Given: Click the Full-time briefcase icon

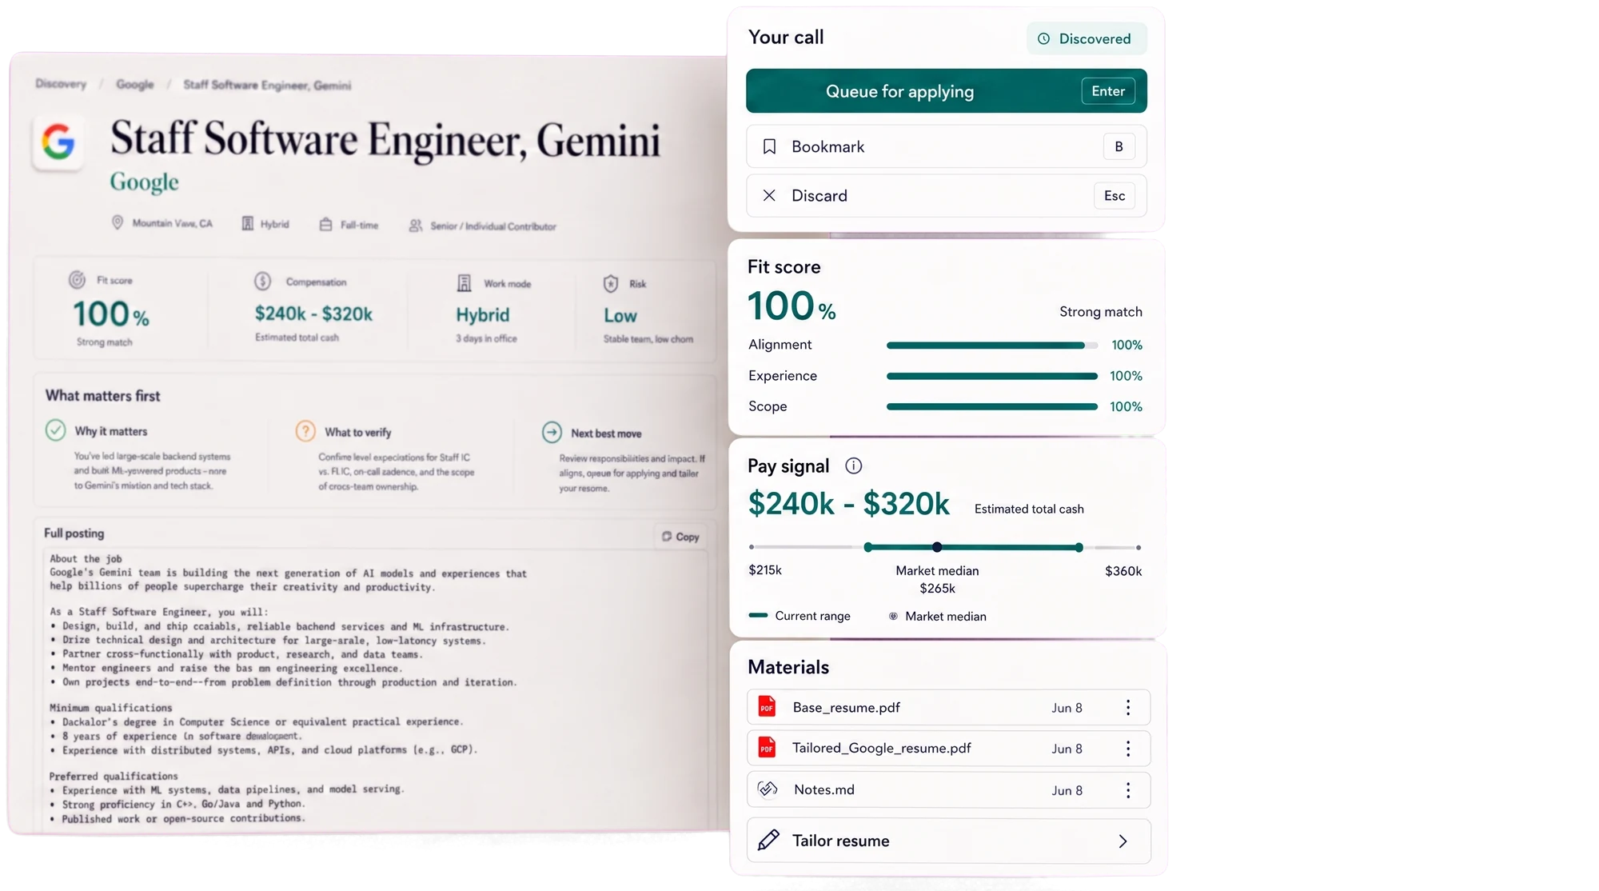Looking at the screenshot, I should point(325,225).
